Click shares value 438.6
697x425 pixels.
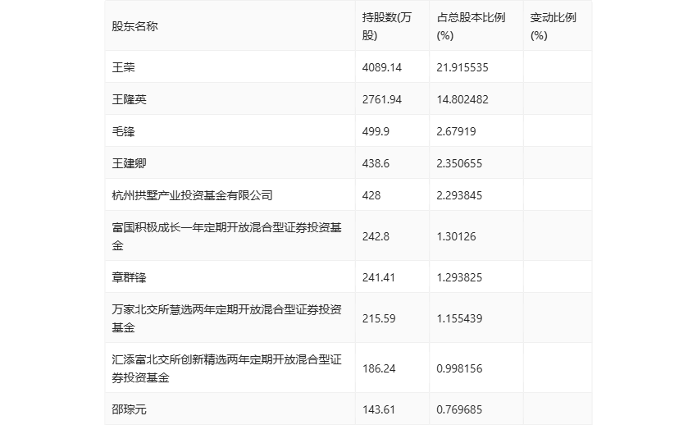(x=376, y=163)
